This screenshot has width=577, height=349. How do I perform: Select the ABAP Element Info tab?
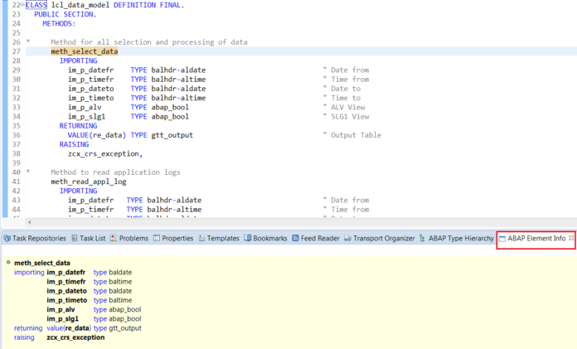pyautogui.click(x=536, y=238)
